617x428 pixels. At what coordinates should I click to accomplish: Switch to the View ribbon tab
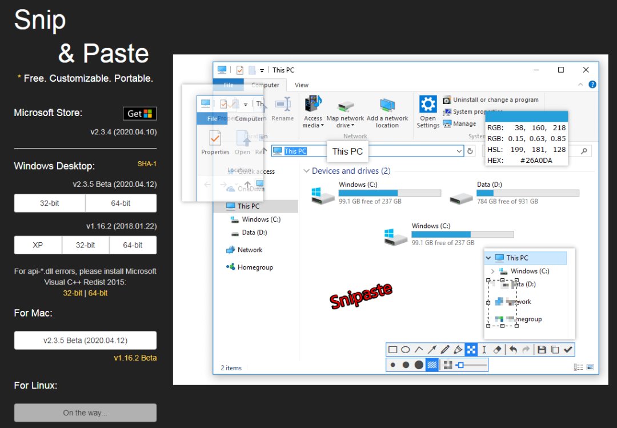pyautogui.click(x=302, y=85)
